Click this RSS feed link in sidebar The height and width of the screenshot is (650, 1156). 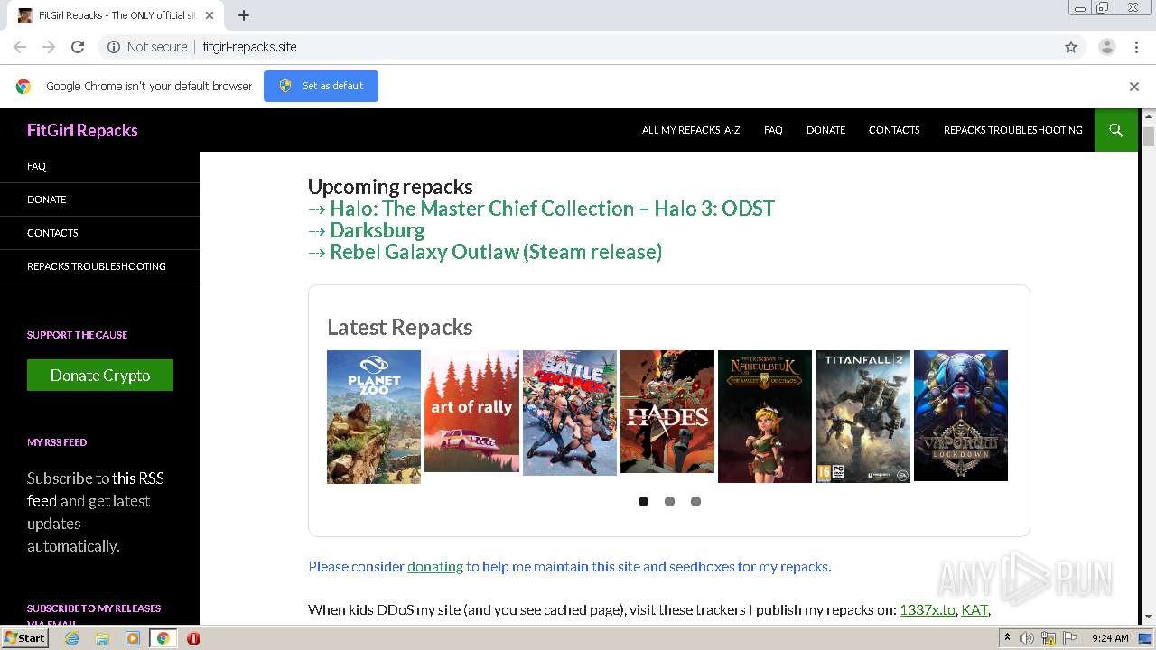coord(138,478)
